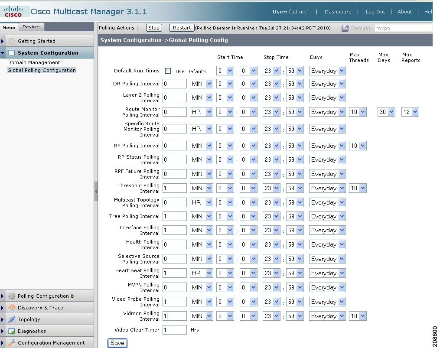
Task: Click the System Configuration icon
Action: [12, 53]
